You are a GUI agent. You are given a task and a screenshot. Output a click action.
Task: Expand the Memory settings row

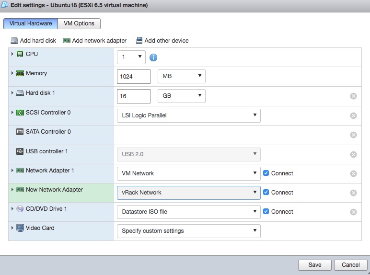[12, 73]
